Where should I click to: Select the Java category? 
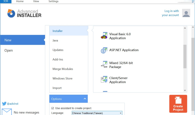pos(69,40)
